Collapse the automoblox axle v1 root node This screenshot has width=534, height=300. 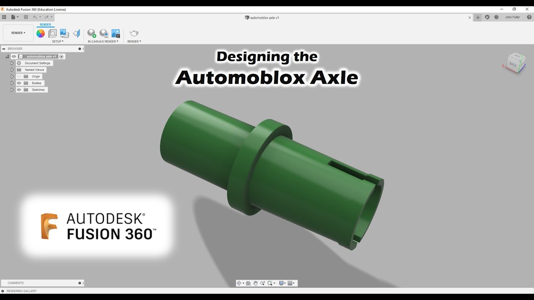pyautogui.click(x=7, y=57)
